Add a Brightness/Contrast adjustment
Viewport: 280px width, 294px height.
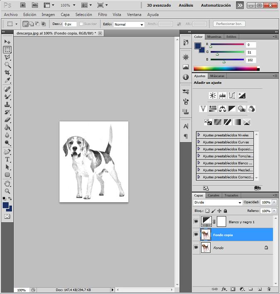213,96
